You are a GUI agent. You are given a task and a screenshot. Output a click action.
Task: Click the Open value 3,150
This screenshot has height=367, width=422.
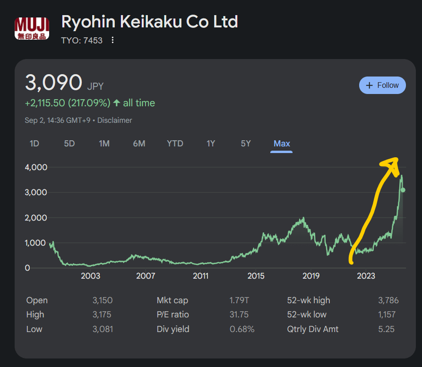point(103,300)
